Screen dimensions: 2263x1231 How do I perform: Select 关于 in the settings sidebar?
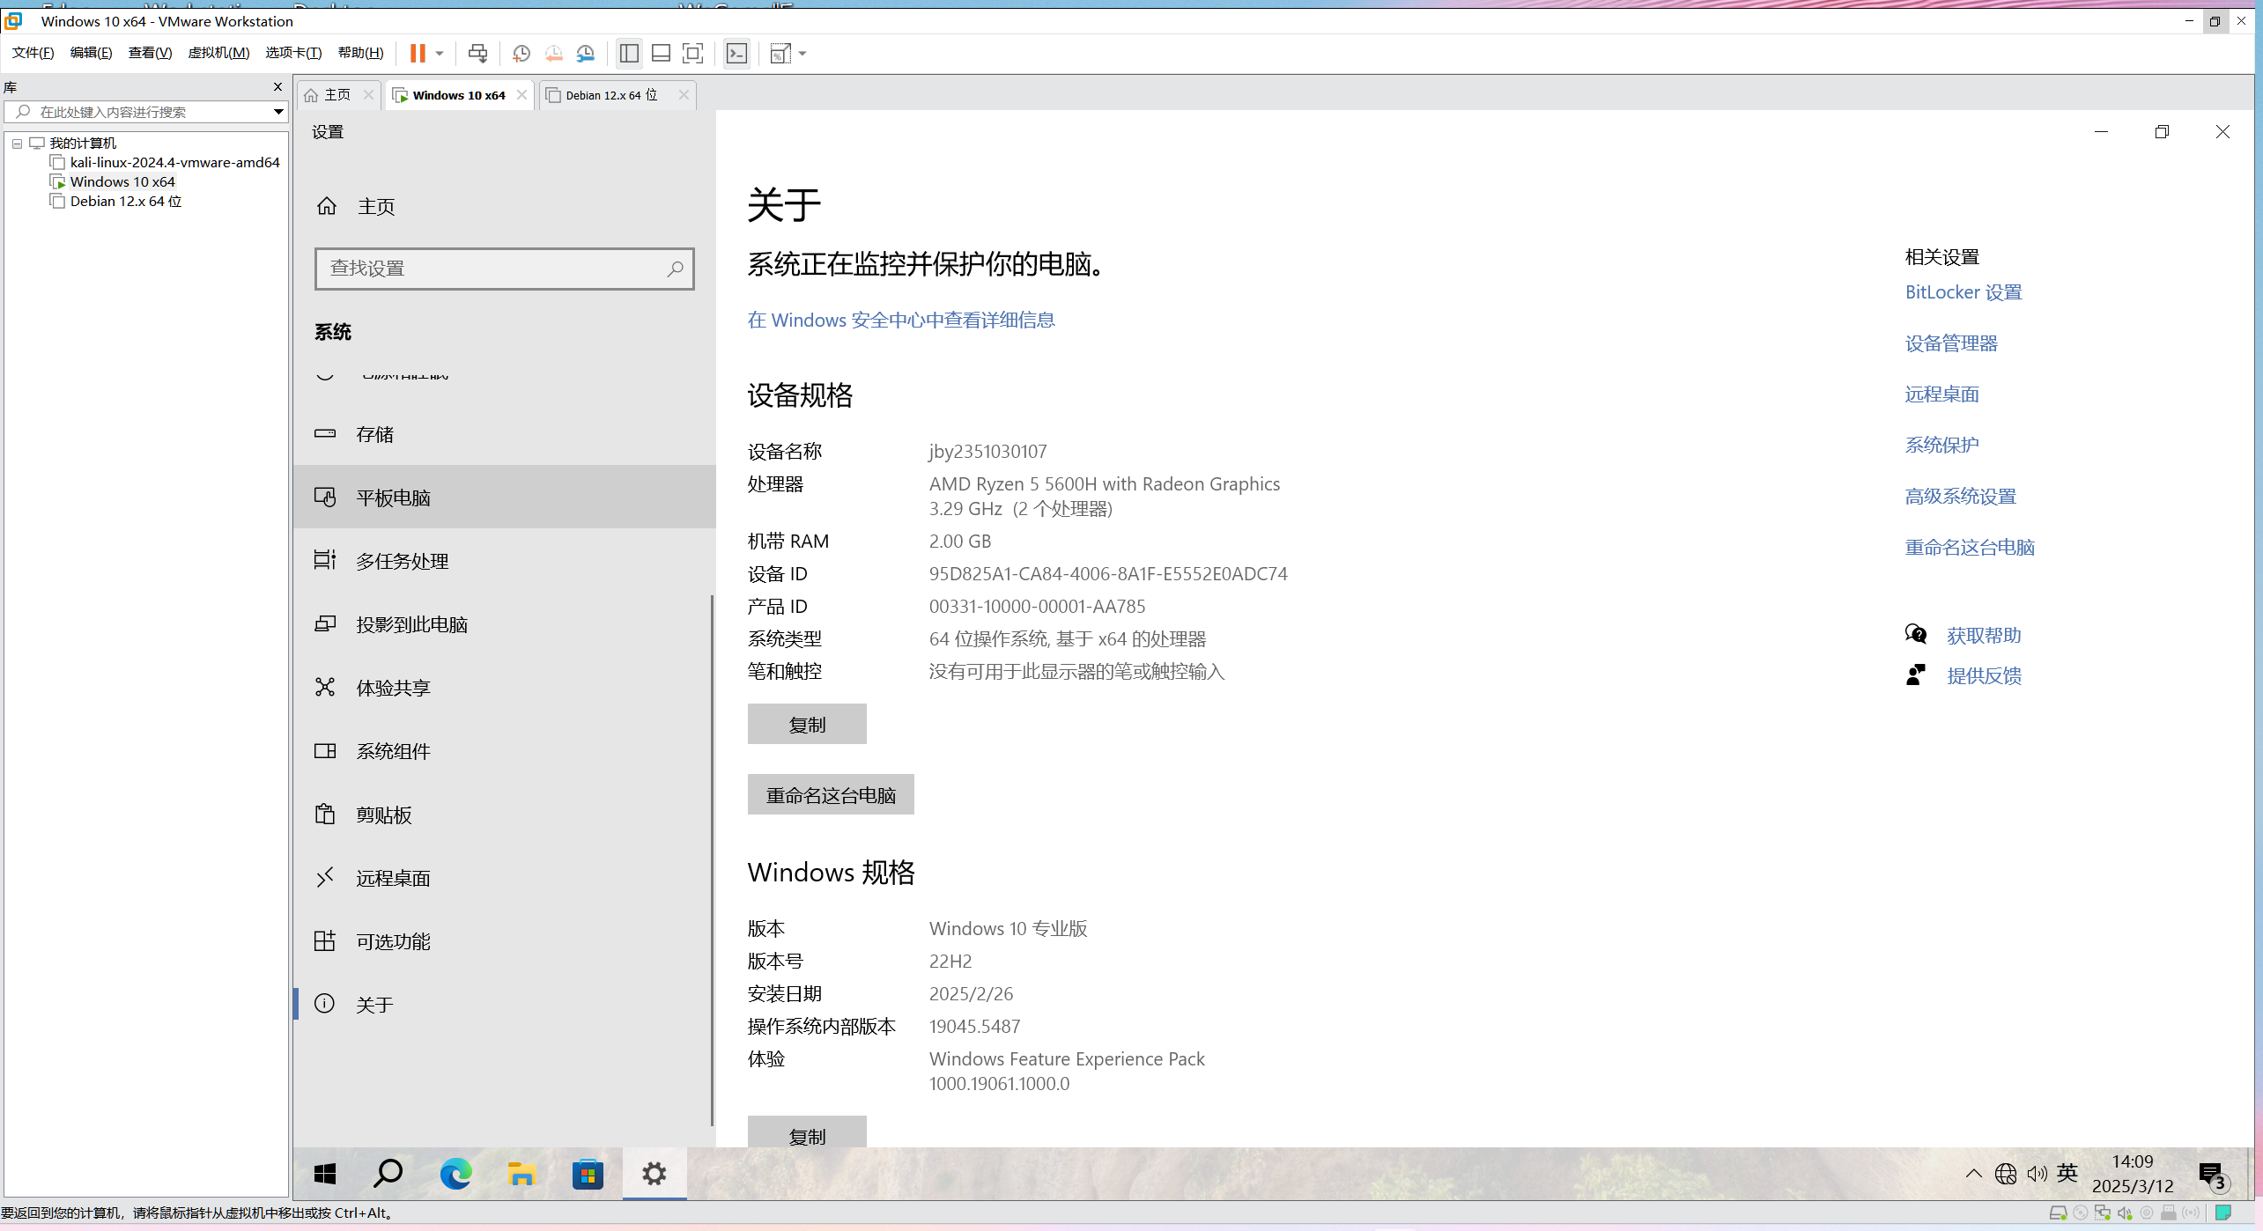[505, 1005]
